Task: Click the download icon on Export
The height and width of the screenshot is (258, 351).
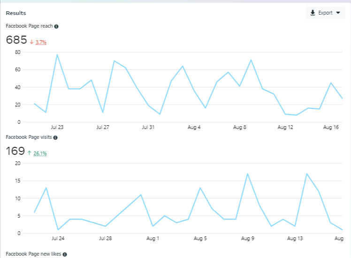Action: (x=313, y=13)
